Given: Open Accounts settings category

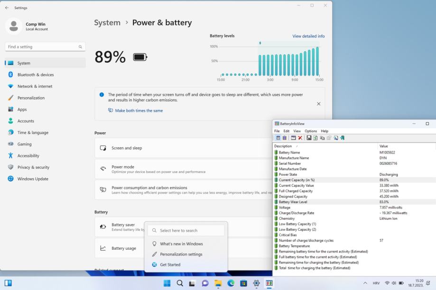Looking at the screenshot, I should click(x=45, y=121).
